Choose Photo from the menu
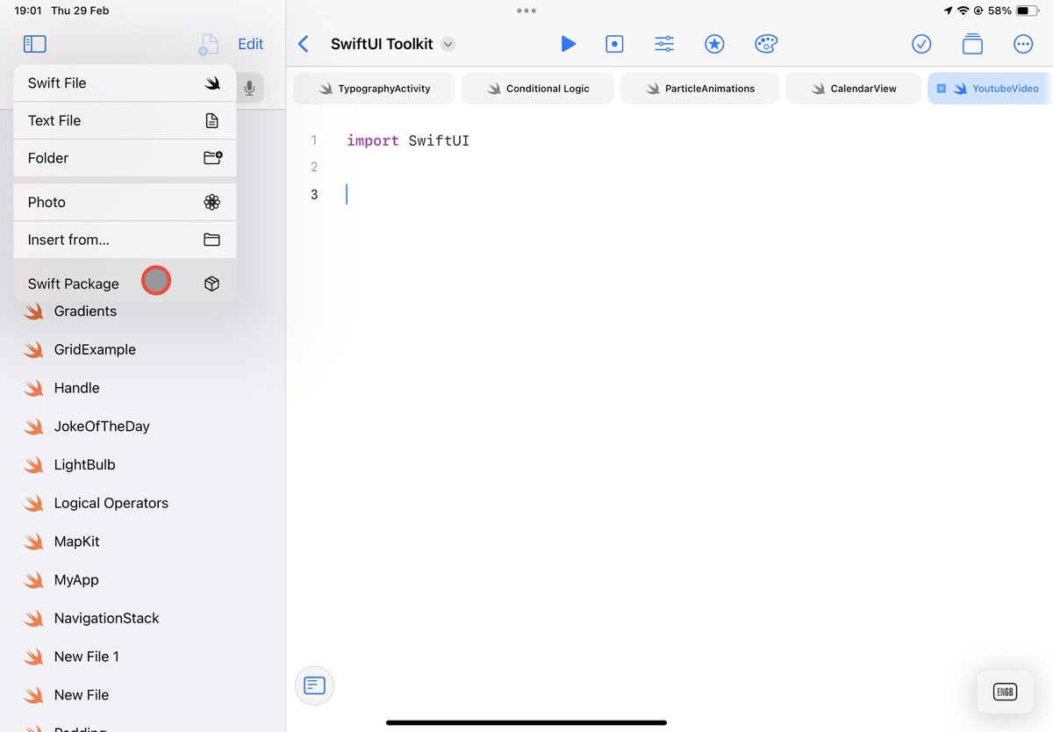 [125, 202]
